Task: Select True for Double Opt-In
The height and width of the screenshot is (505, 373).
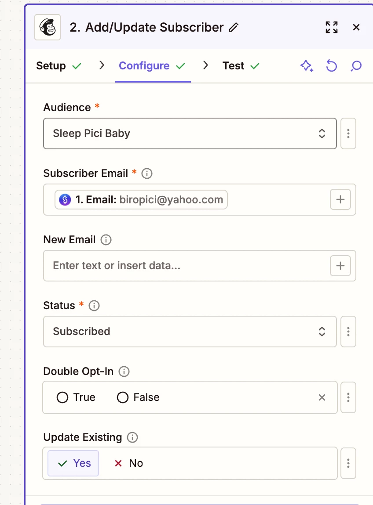Action: 76,397
